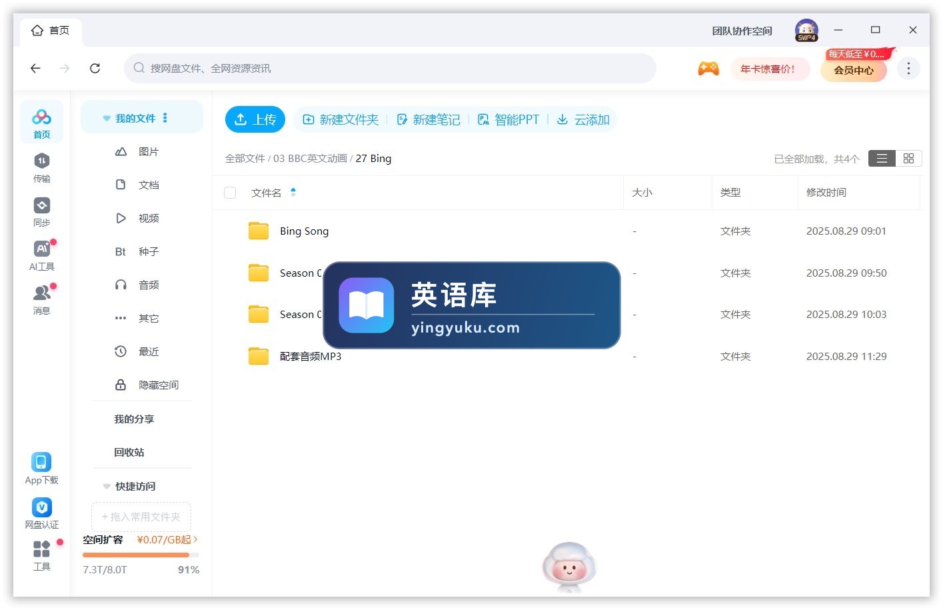Open folder named 配套音频MP3
The height and width of the screenshot is (610, 943).
pos(311,356)
